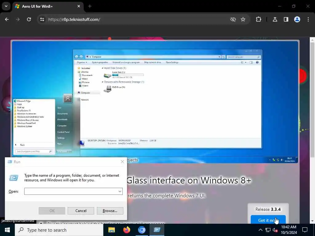Open the network tray icon
315x236 pixels.
(268, 230)
